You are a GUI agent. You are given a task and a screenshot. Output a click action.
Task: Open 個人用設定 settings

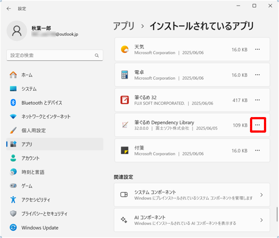coord(55,130)
